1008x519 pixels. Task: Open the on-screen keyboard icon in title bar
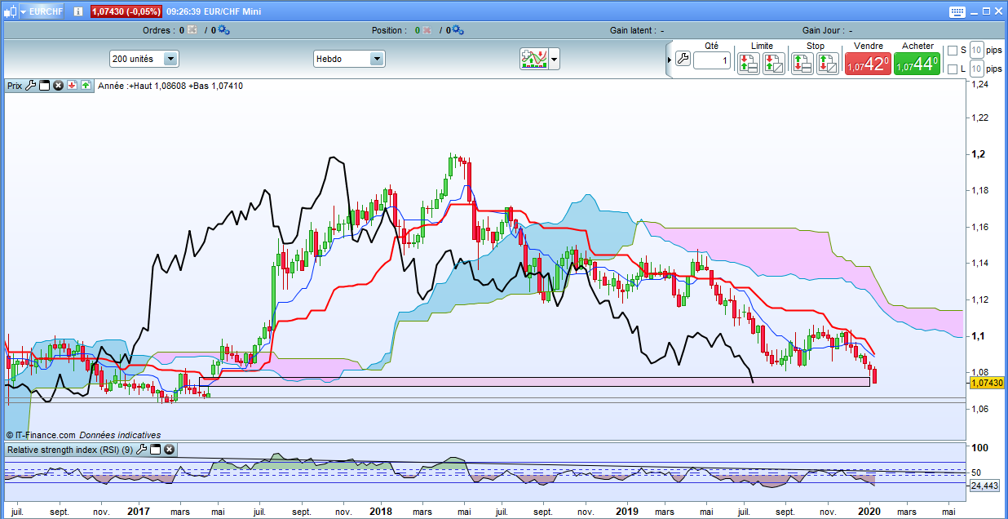click(x=958, y=12)
